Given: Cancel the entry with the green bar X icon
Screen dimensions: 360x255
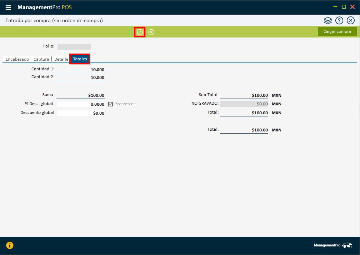Looking at the screenshot, I should 151,32.
